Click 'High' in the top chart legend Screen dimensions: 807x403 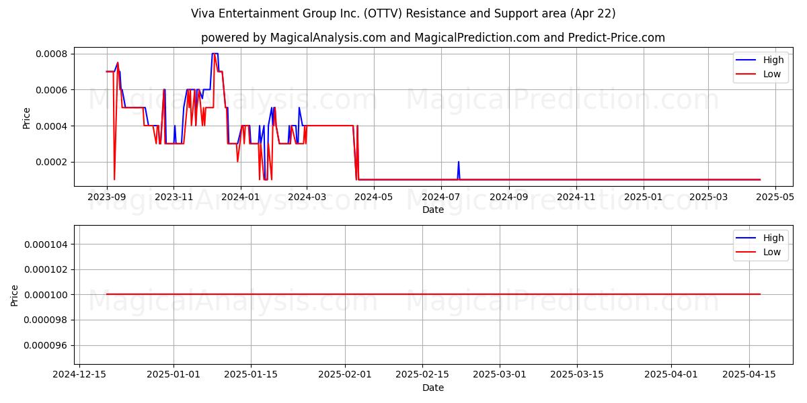pyautogui.click(x=773, y=60)
